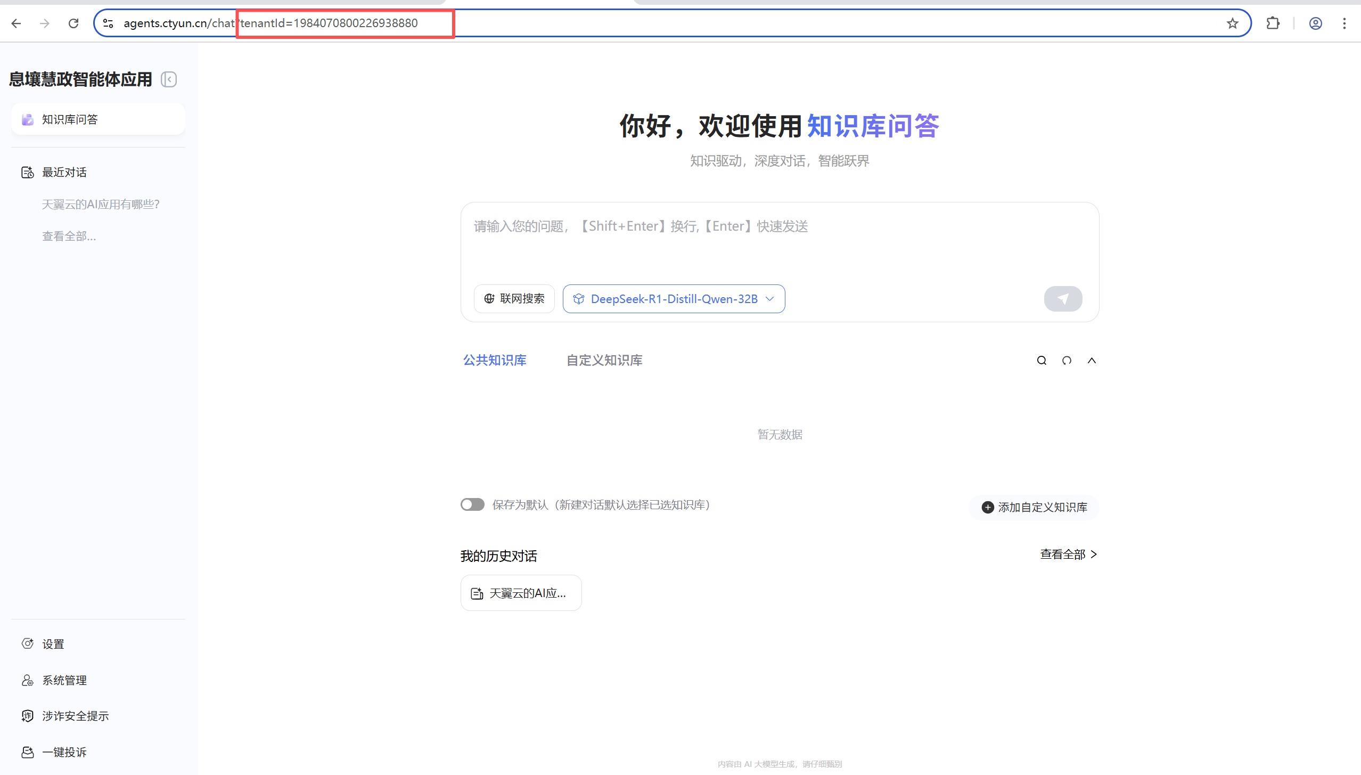Open 系统管理 from the sidebar
This screenshot has width=1361, height=775.
64,680
